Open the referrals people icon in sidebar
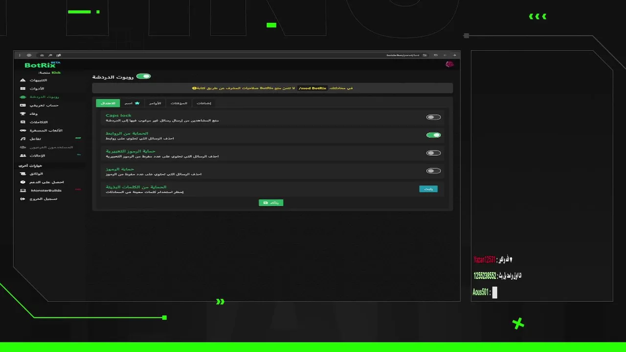This screenshot has width=626, height=352. (22, 155)
